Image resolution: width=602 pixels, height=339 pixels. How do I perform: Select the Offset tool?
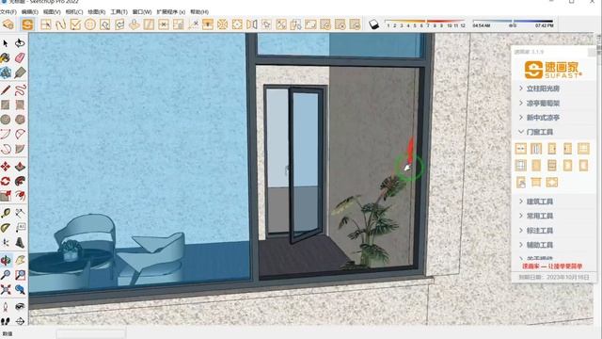[x=20, y=196]
